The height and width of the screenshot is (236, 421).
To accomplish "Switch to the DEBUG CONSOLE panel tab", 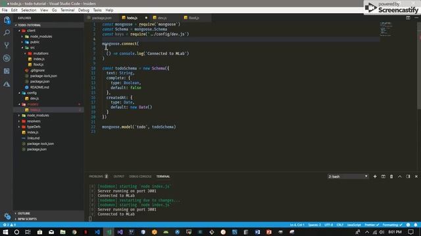I will [x=140, y=176].
